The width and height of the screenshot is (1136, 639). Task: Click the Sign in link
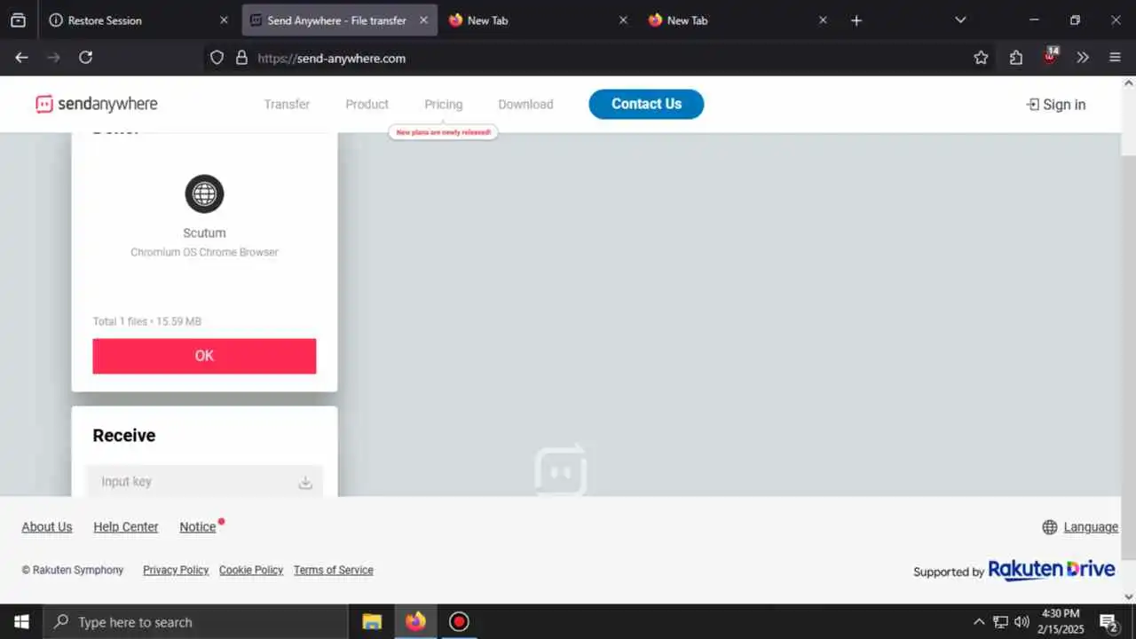pos(1056,105)
